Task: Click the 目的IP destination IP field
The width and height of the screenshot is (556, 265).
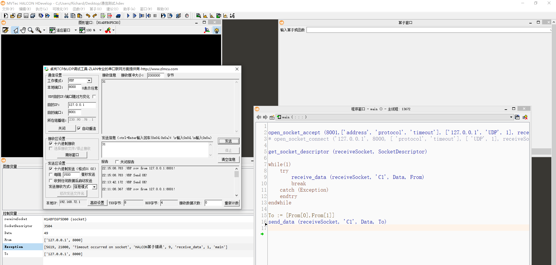Action: (x=82, y=105)
